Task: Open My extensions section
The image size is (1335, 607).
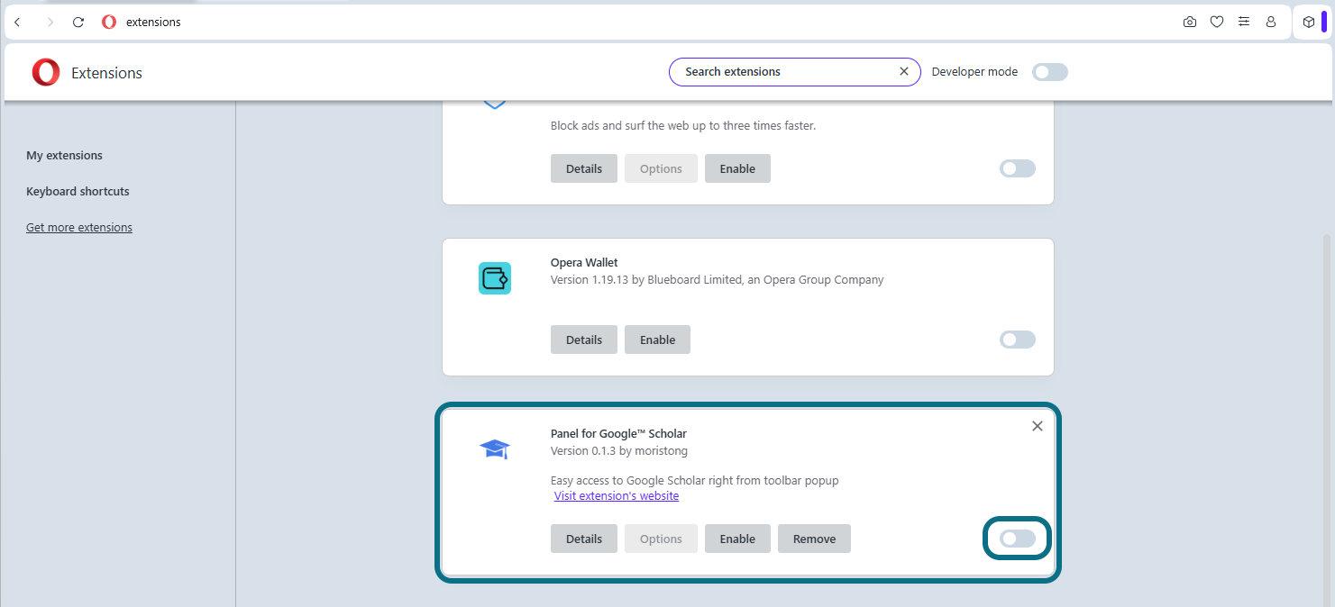Action: pos(64,156)
